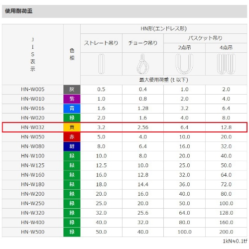Click the green 緑 swatch in HN-W020 row
This screenshot has height=249, width=249.
point(72,118)
